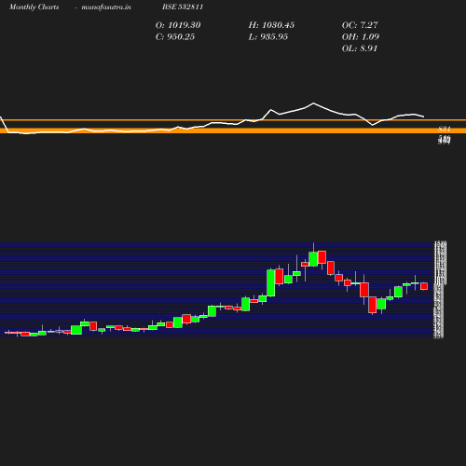The width and height of the screenshot is (466, 466).
Task: Click the "OH: 1.09" reading
Action: (x=361, y=37)
